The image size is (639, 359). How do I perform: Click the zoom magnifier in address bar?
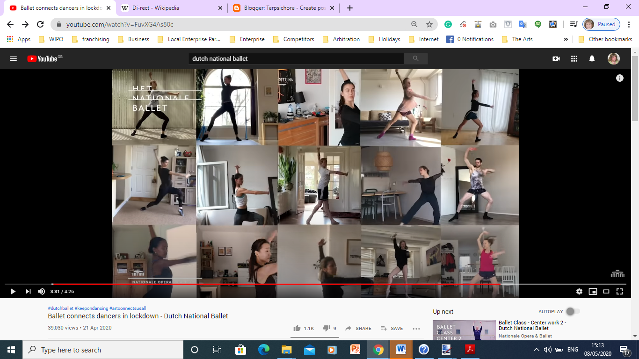(414, 24)
